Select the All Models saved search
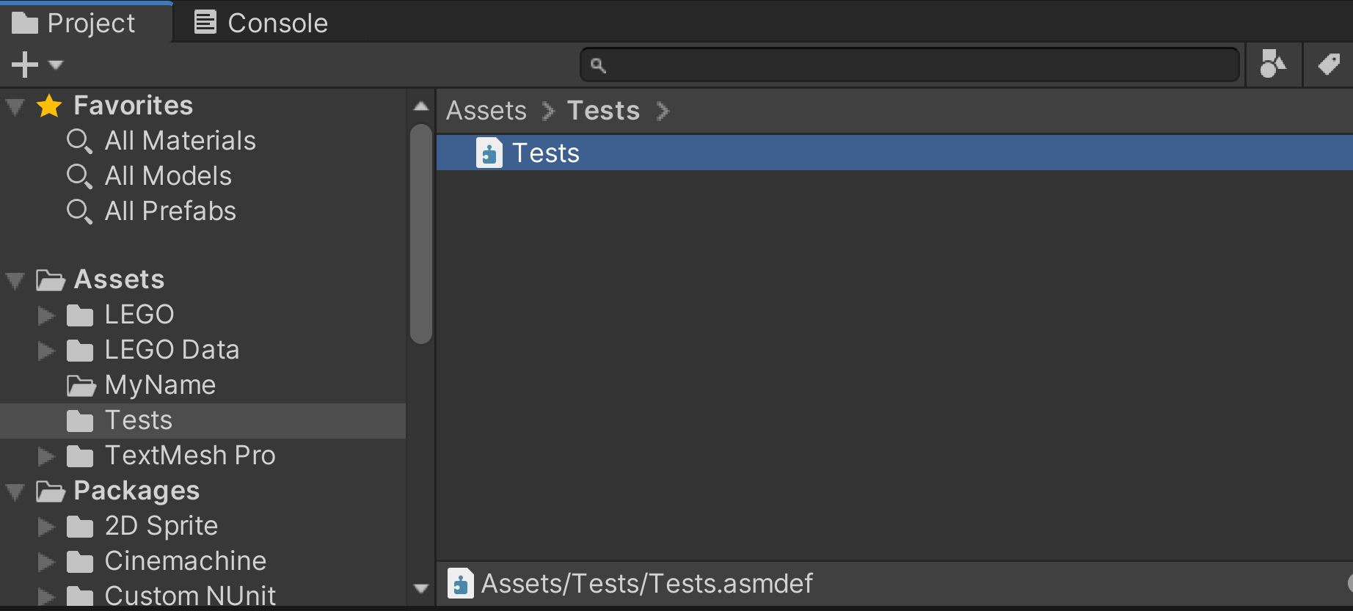 (x=149, y=176)
